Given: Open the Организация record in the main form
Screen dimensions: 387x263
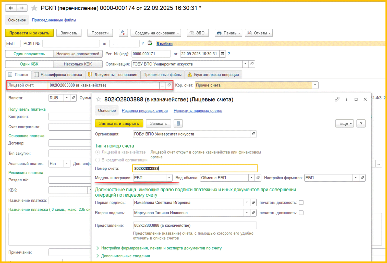Looking at the screenshot, I should (x=252, y=64).
